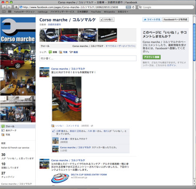Viewport: 196px width, 189px height.
Task: Click the Corso marche avatar on first post
Action: (44, 72)
